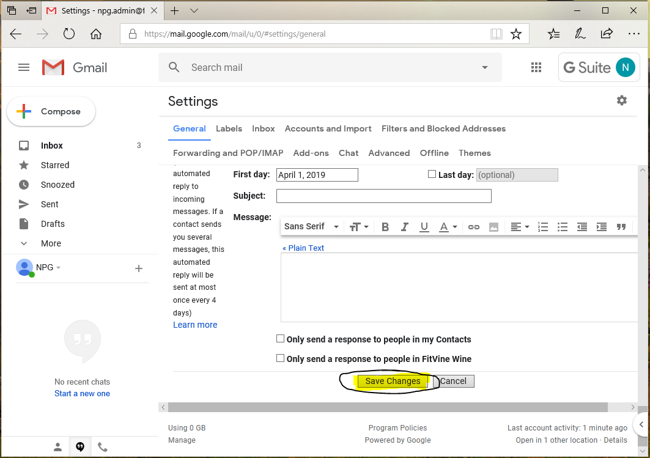
Task: Open the Hangouts conversations icon
Action: [x=80, y=447]
